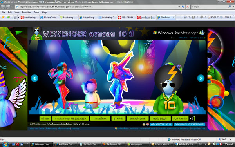The height and width of the screenshot is (147, 235).
Task: Click DOWNLOAD LATEST MESSENGER button
Action: [x=189, y=124]
